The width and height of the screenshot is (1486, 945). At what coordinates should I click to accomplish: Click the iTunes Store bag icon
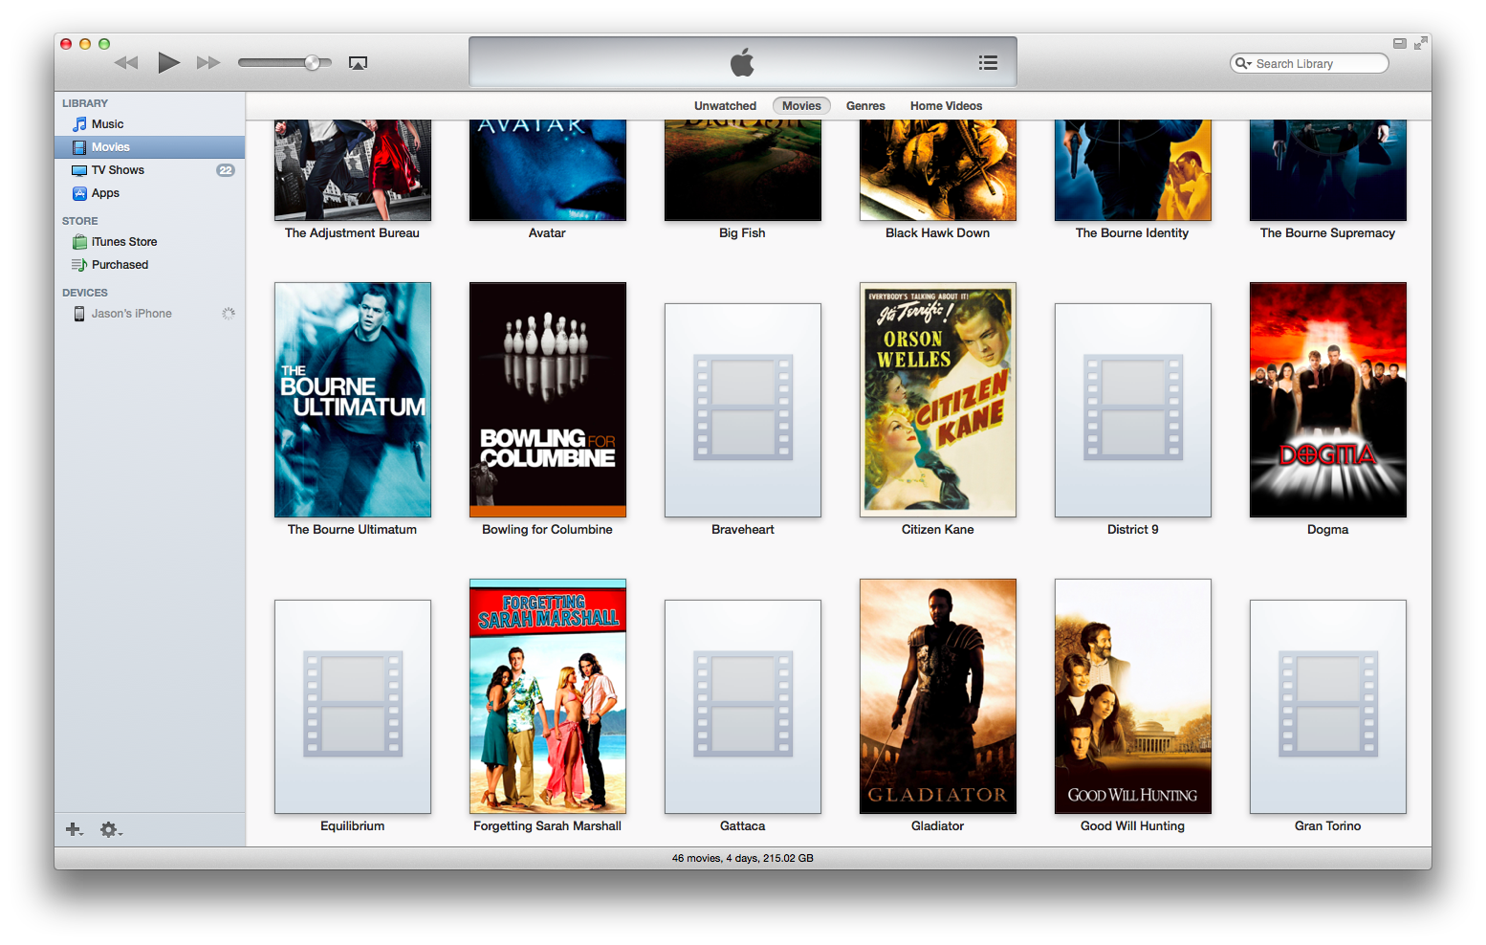[x=80, y=242]
